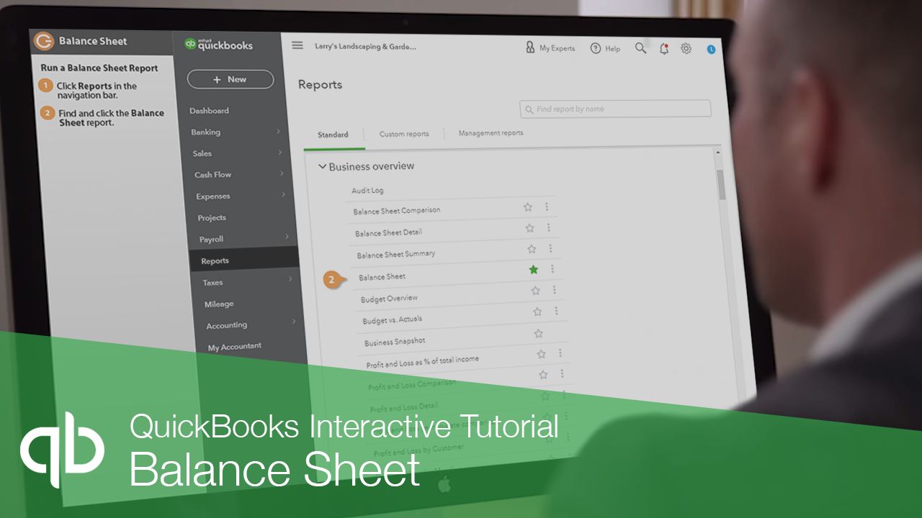Click the Find report by name field
Viewport: 922px width, 518px height.
tap(616, 109)
